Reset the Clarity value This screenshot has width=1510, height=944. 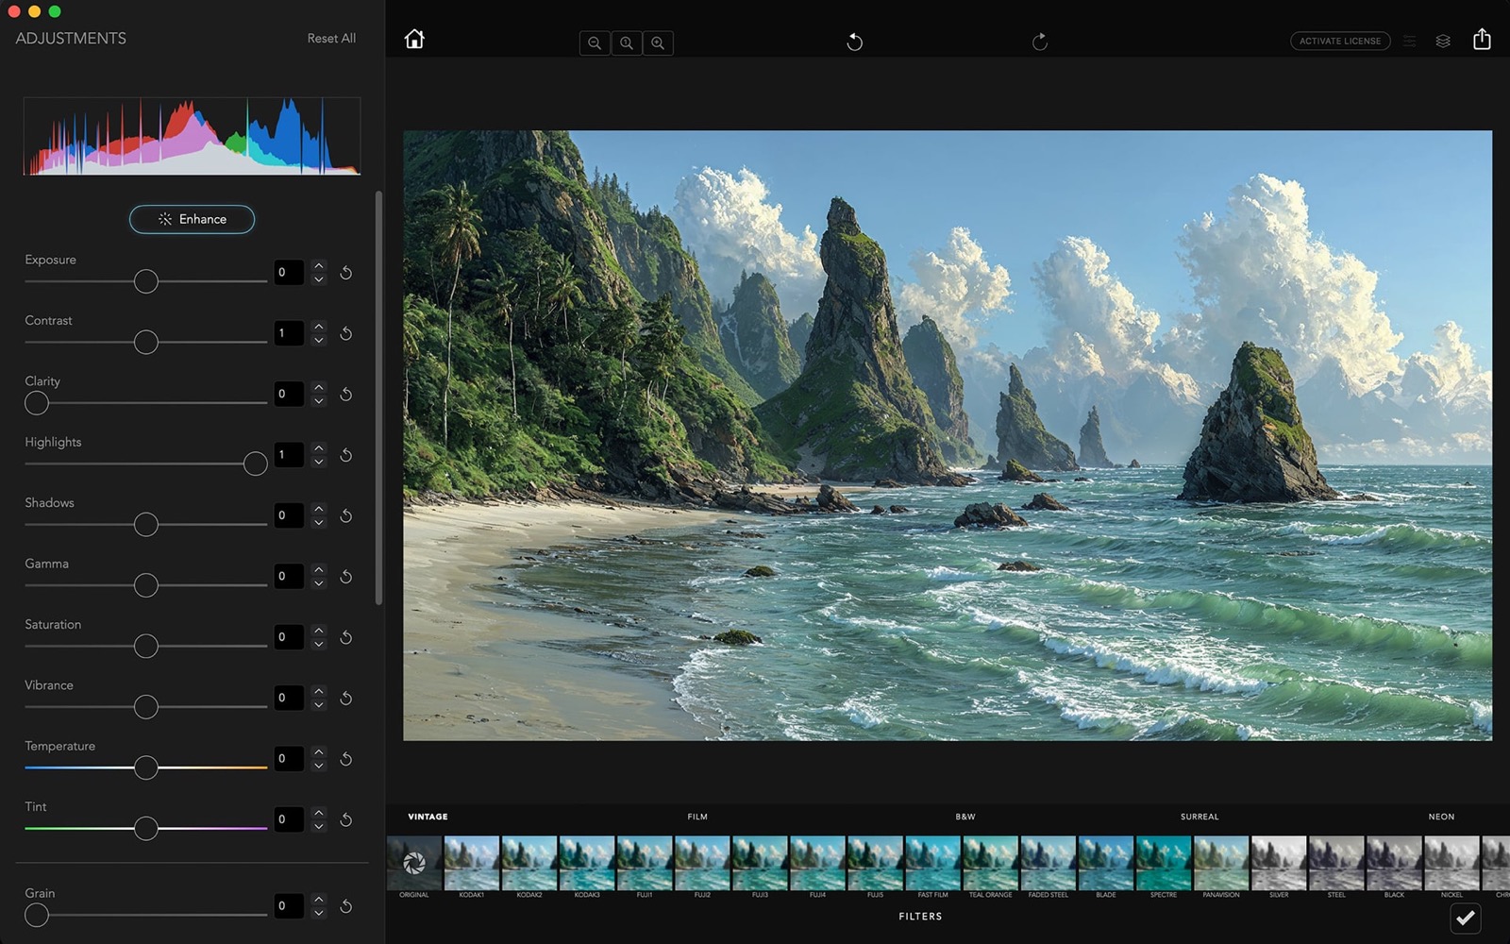point(346,395)
